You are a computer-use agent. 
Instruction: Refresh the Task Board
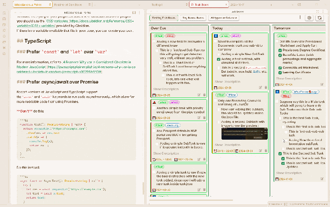point(319,18)
